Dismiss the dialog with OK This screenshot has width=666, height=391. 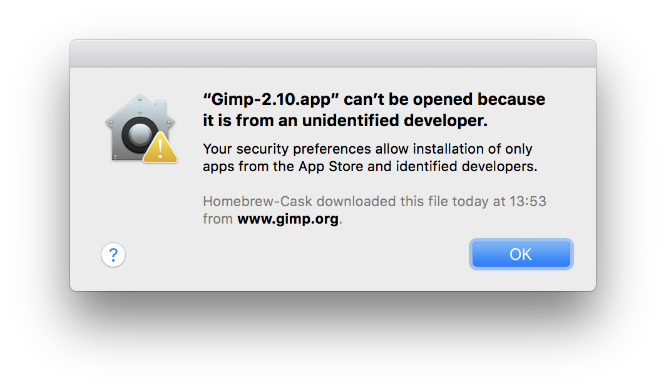[521, 254]
